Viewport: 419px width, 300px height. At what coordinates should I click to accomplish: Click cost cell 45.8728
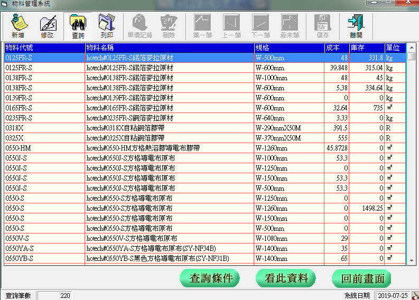(337, 148)
